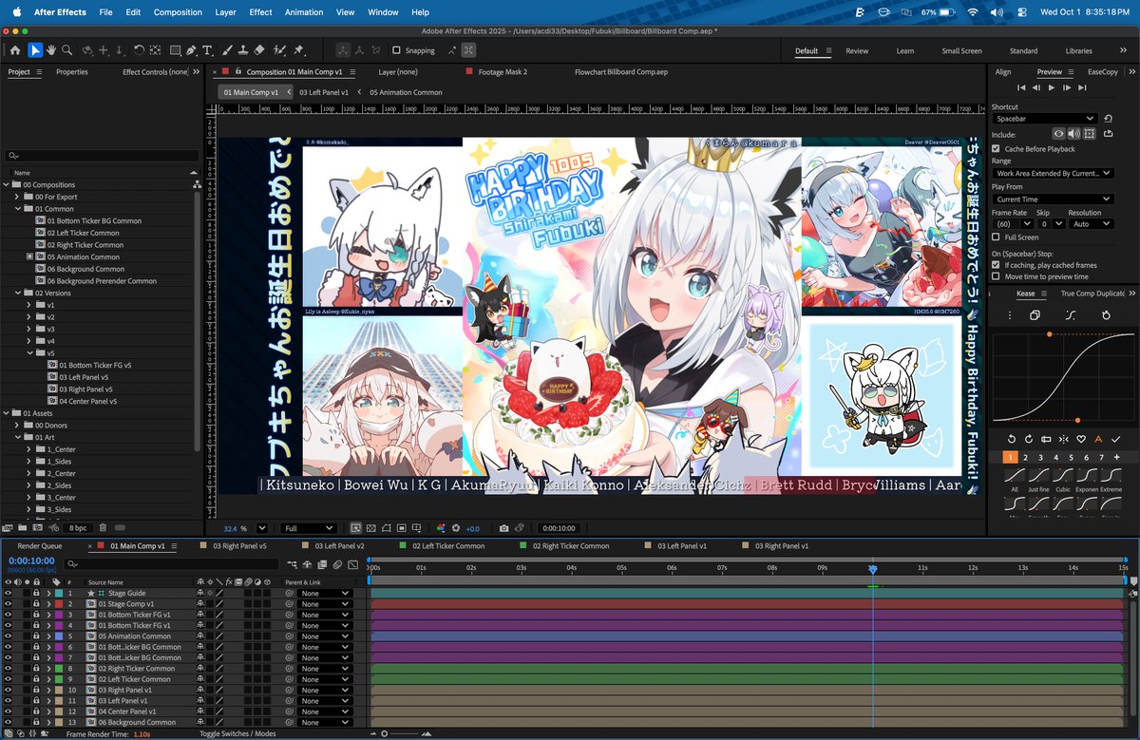Open the Play From Current Time dropdown
Image resolution: width=1140 pixels, height=740 pixels.
coord(1053,199)
